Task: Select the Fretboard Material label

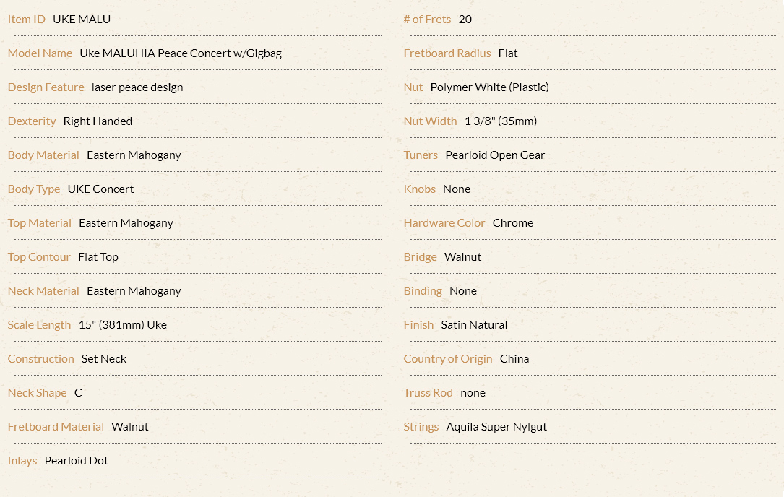Action: (x=56, y=427)
